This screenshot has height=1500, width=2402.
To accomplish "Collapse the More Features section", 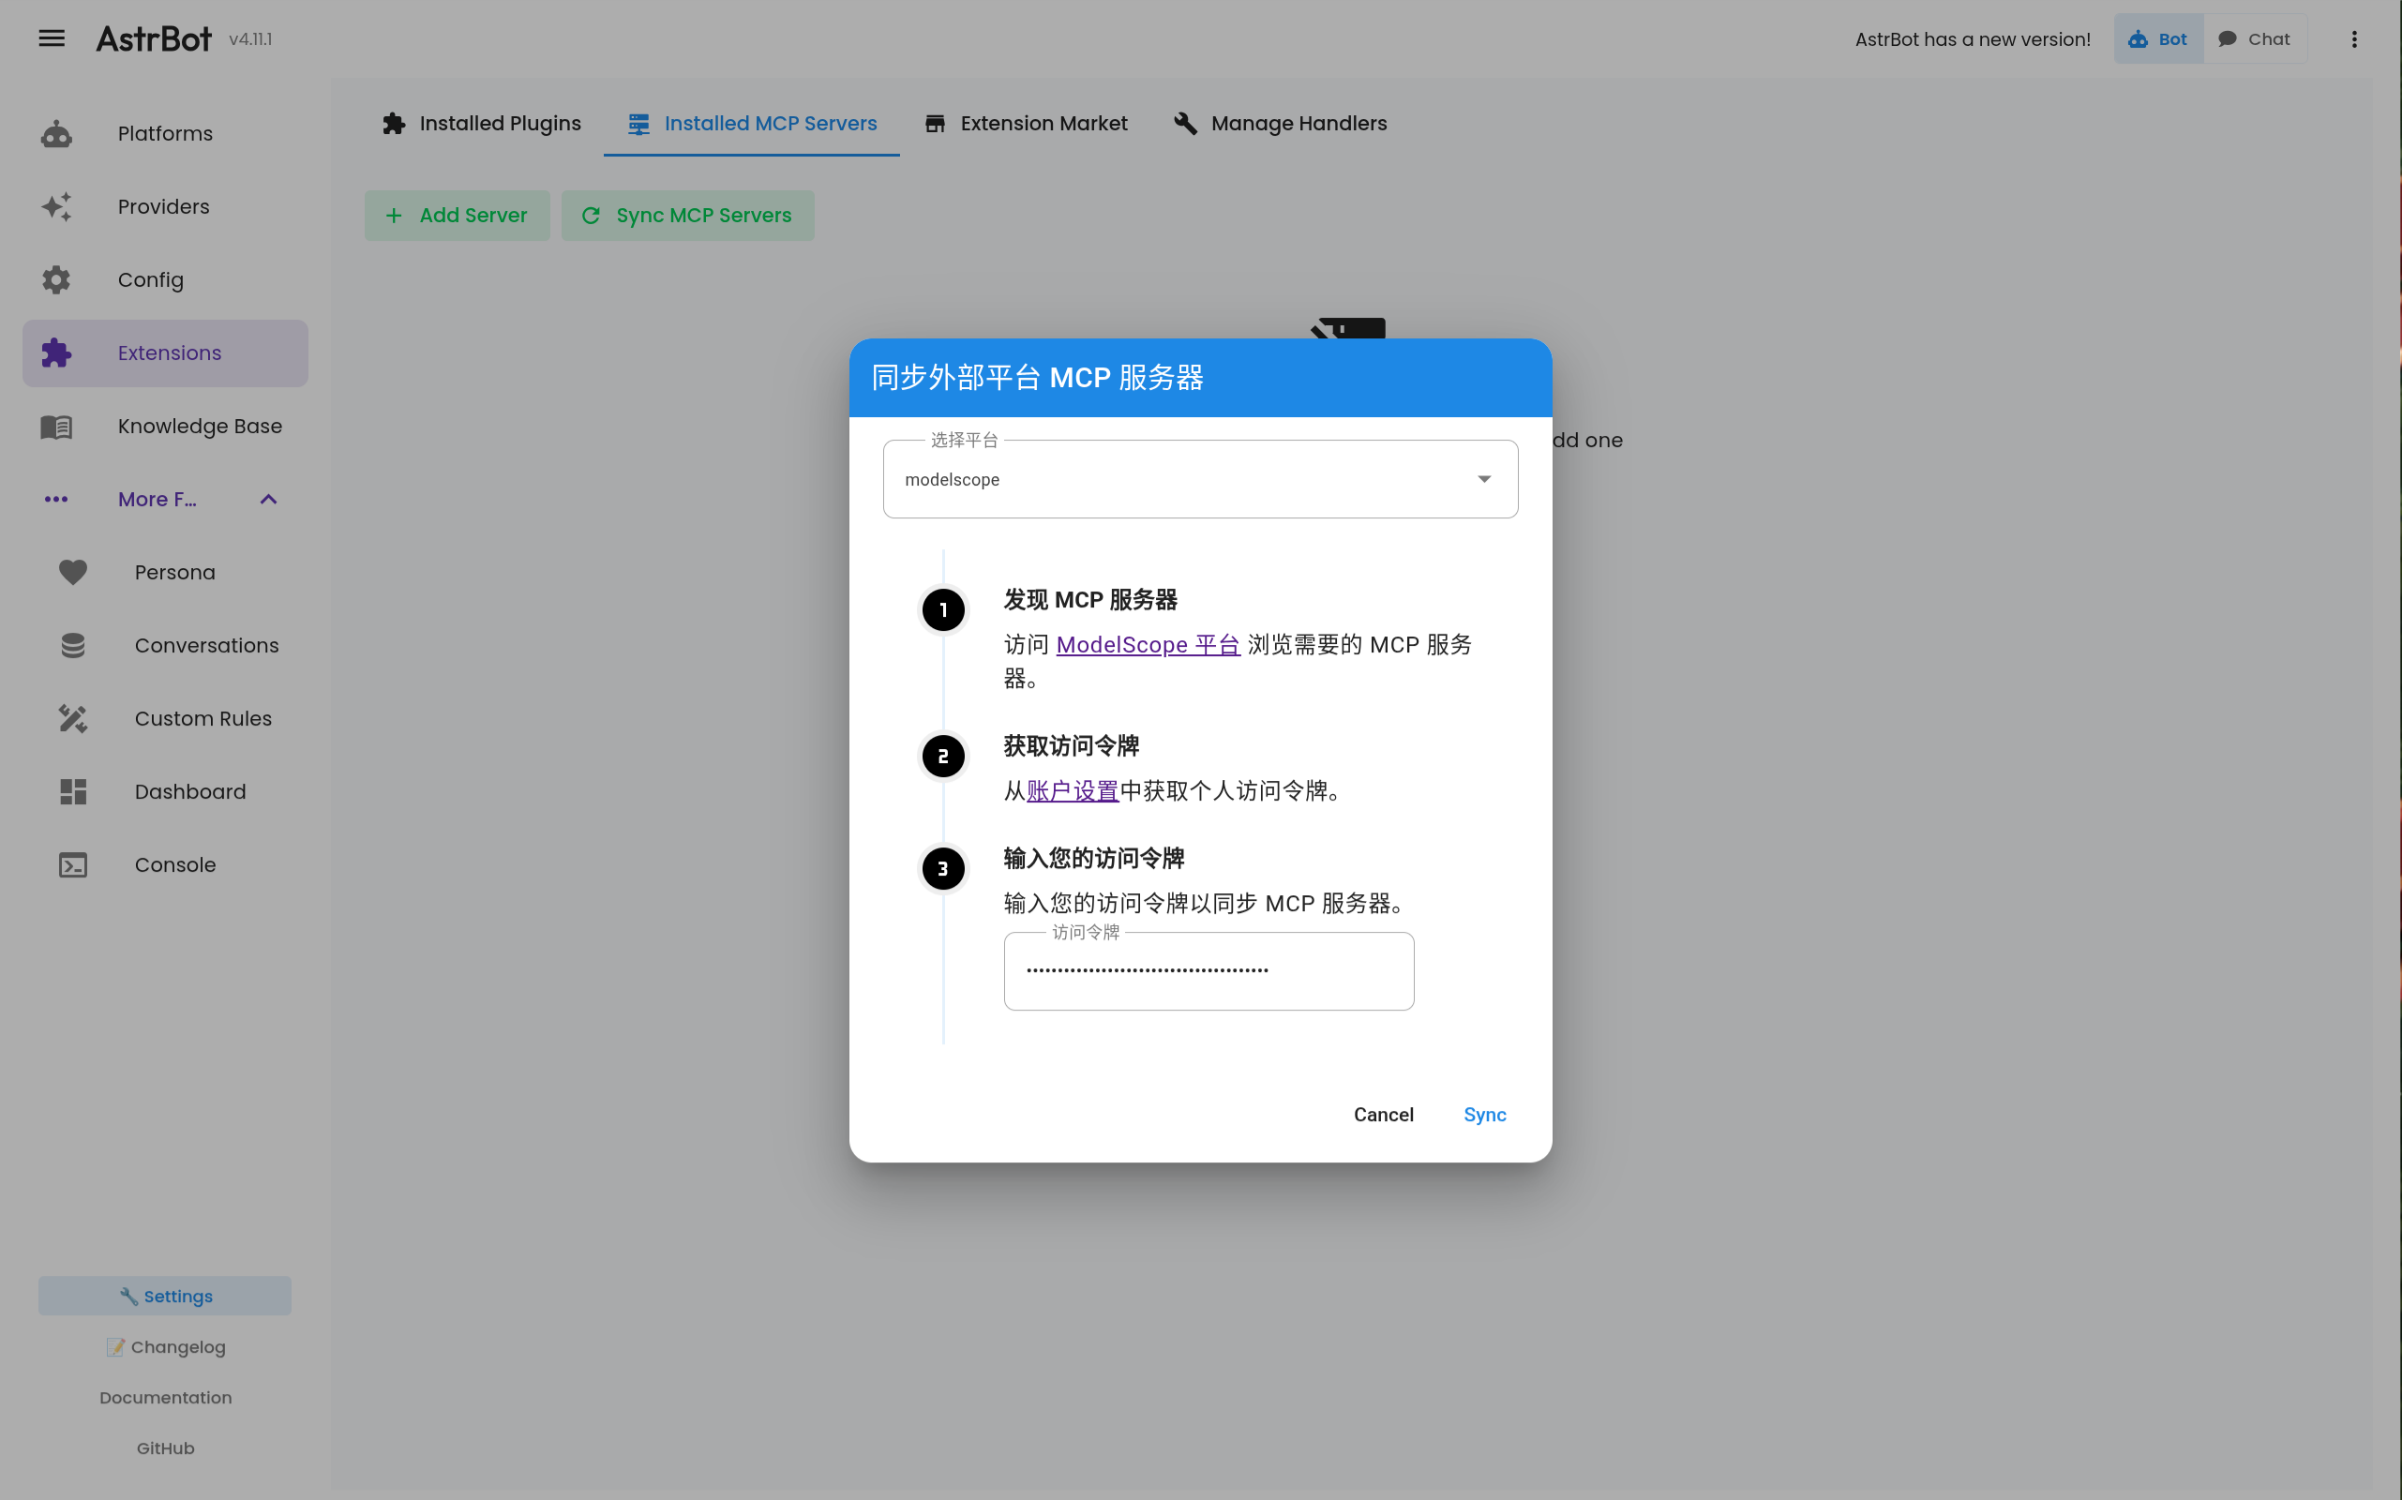I will coord(266,499).
